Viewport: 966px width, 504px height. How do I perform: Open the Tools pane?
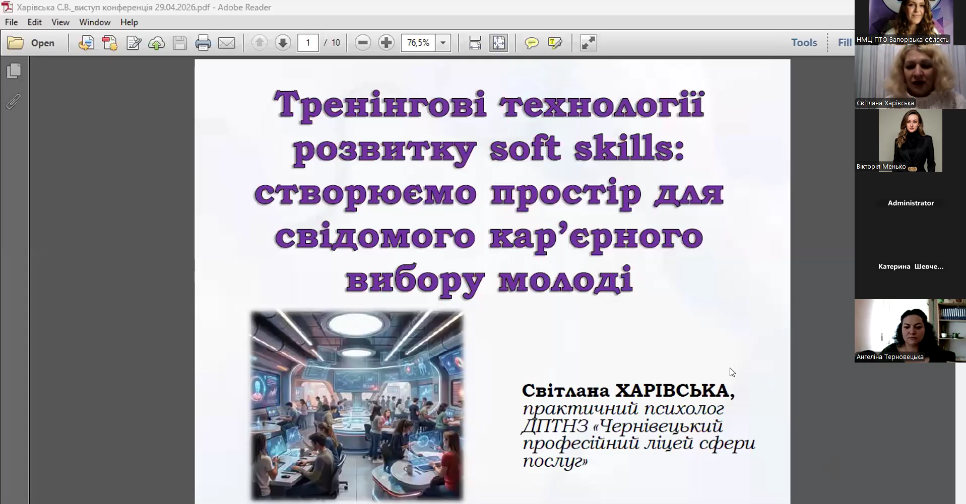pyautogui.click(x=804, y=43)
